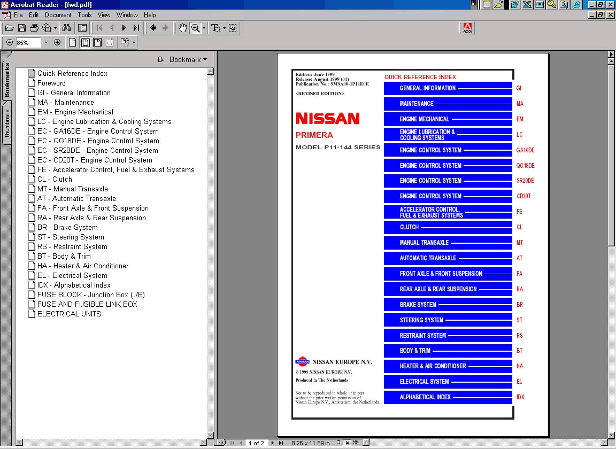The height and width of the screenshot is (449, 616).
Task: Click the Rotate View icon
Action: click(125, 42)
